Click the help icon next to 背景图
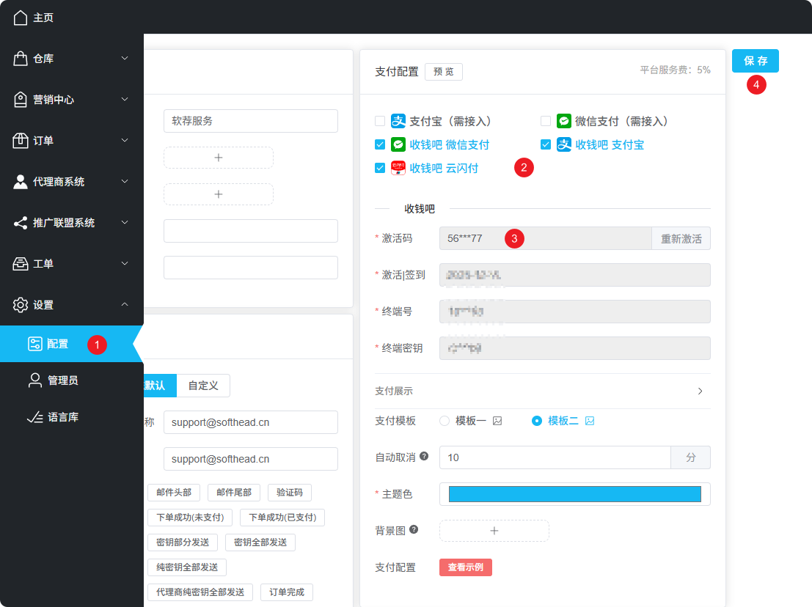This screenshot has width=812, height=607. 414,529
